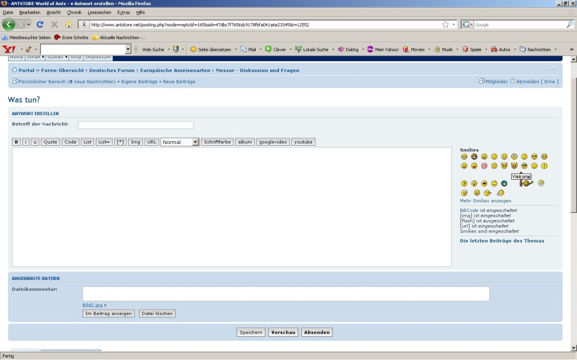Insert the sunglasses cool smiley
The height and width of the screenshot is (360, 577).
tap(534, 157)
